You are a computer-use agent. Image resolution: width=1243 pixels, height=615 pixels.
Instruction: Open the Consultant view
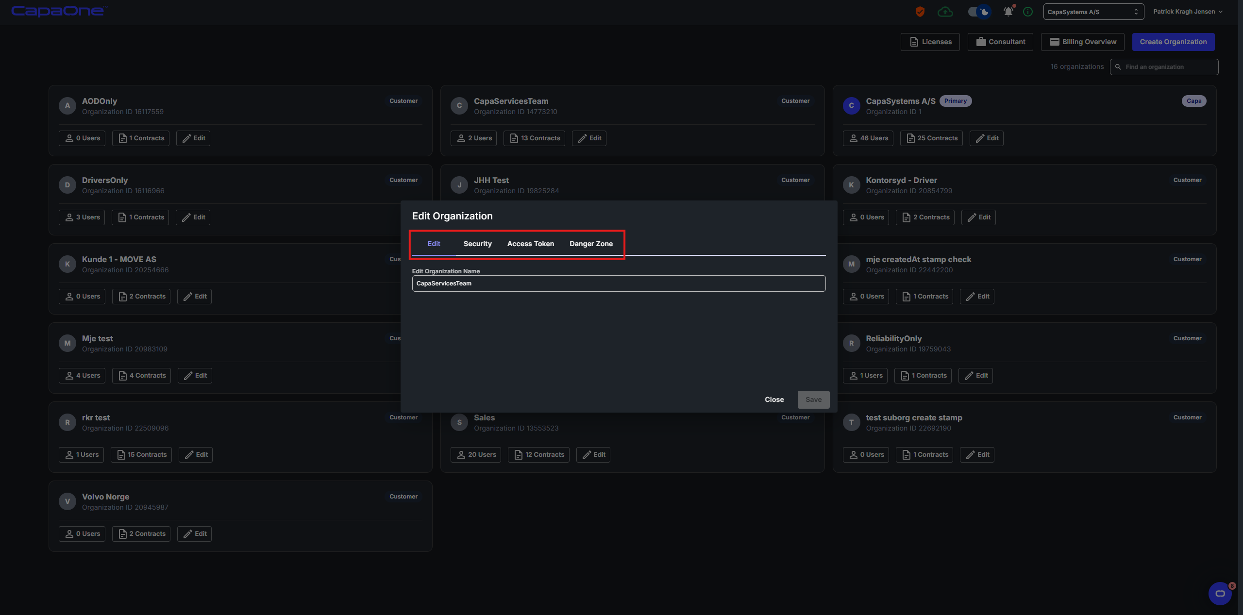(x=1000, y=42)
